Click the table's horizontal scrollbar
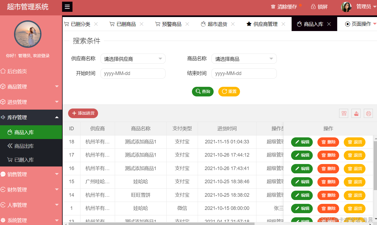This screenshot has width=377, height=225. click(161, 224)
